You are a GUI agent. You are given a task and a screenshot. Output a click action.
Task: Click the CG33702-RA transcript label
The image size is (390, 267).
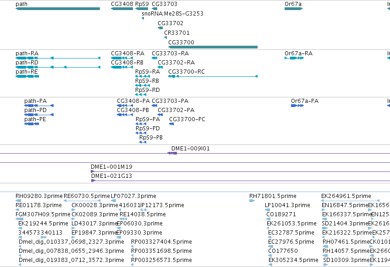pyautogui.click(x=176, y=63)
